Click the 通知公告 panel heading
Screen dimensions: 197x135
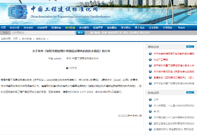tap(153, 47)
